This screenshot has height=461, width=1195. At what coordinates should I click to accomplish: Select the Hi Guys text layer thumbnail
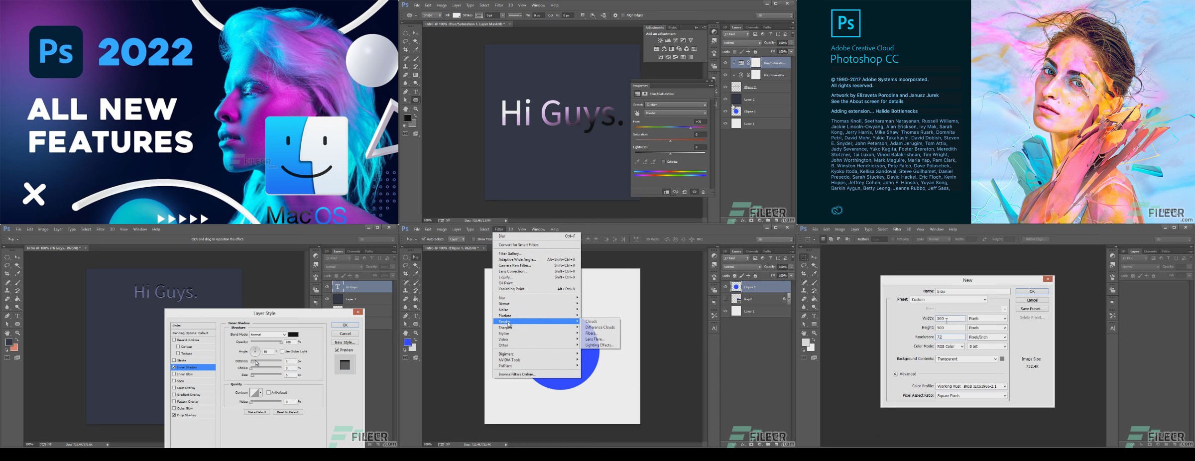point(338,287)
